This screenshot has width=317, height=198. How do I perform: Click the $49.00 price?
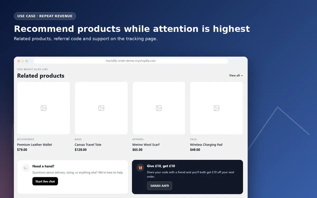coord(195,150)
